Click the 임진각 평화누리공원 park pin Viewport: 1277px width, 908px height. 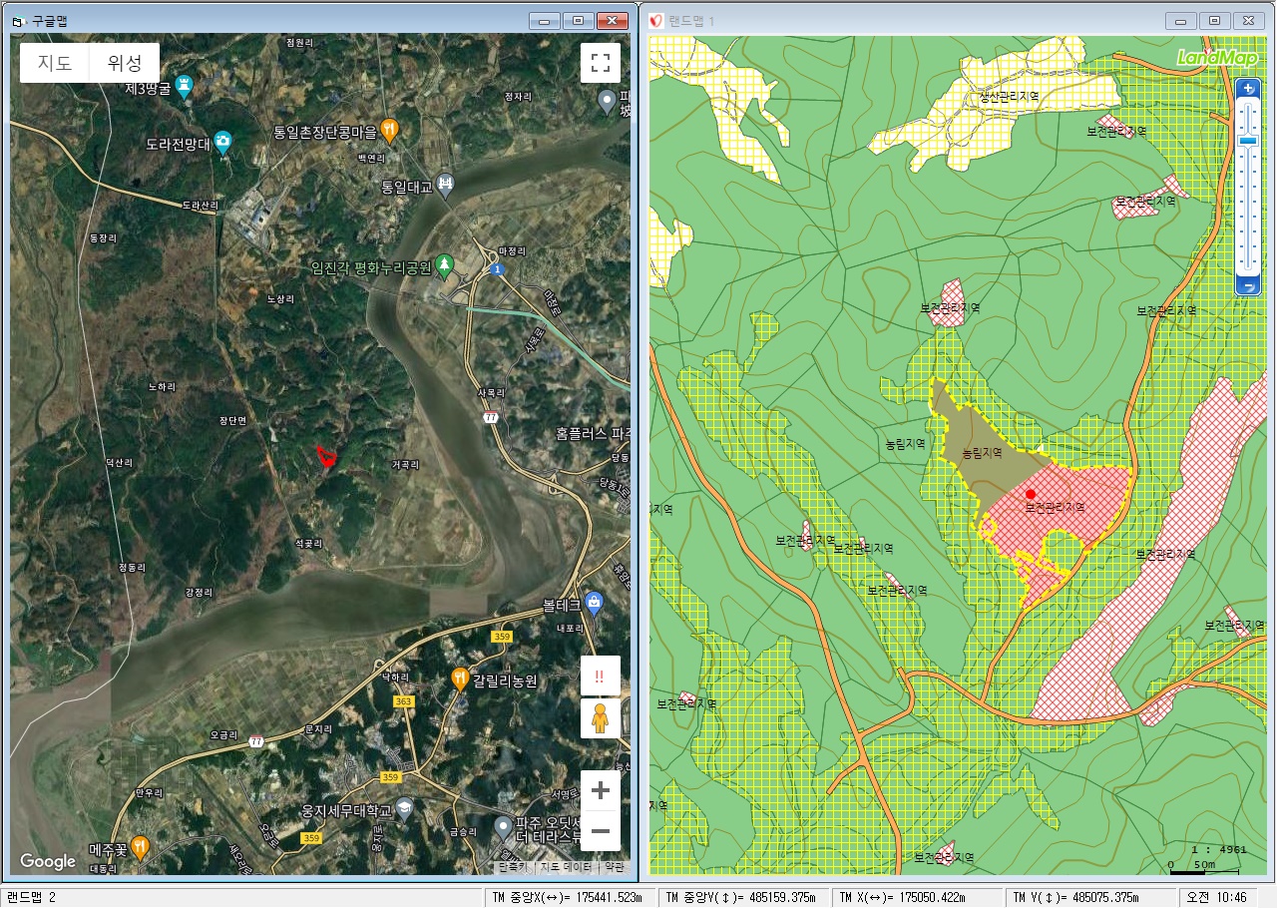click(445, 265)
